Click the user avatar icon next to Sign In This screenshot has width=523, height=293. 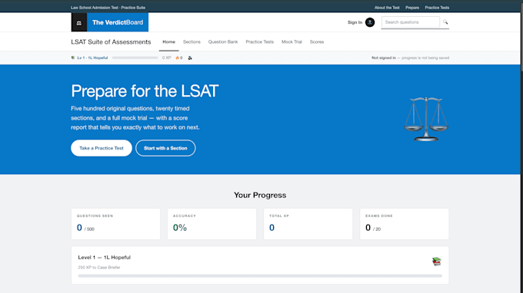tap(370, 22)
